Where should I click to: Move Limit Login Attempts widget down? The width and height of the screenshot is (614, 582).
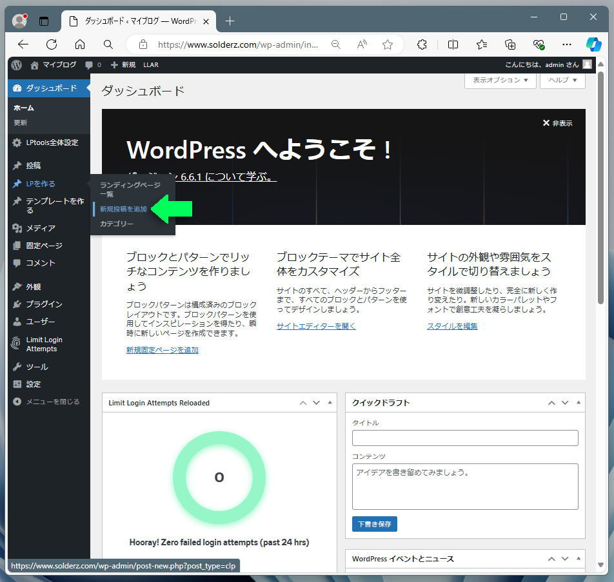tap(317, 403)
